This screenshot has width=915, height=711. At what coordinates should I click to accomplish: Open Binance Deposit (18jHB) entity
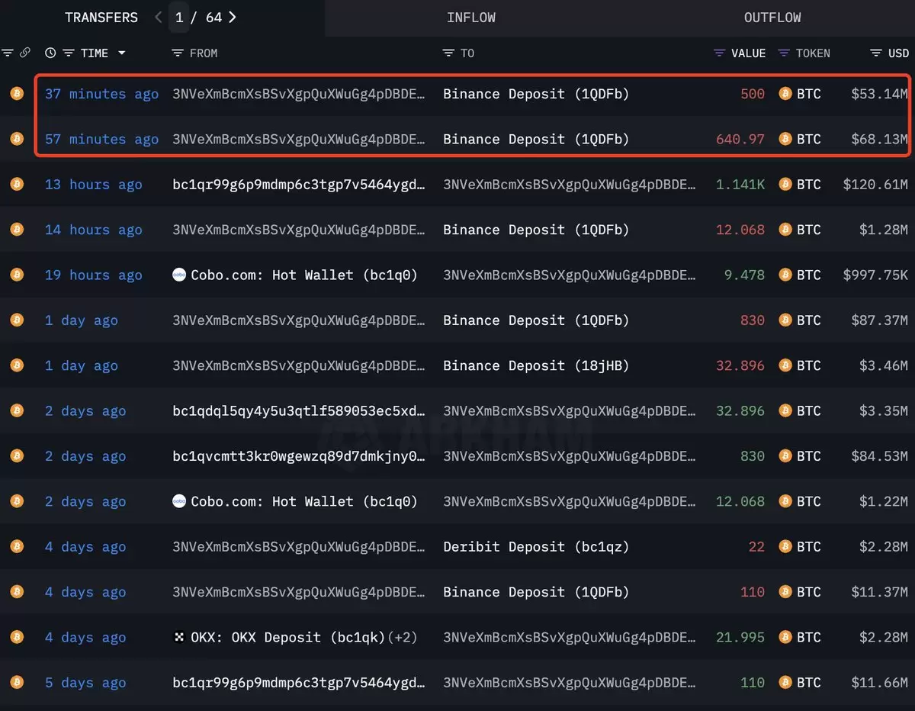pos(536,365)
